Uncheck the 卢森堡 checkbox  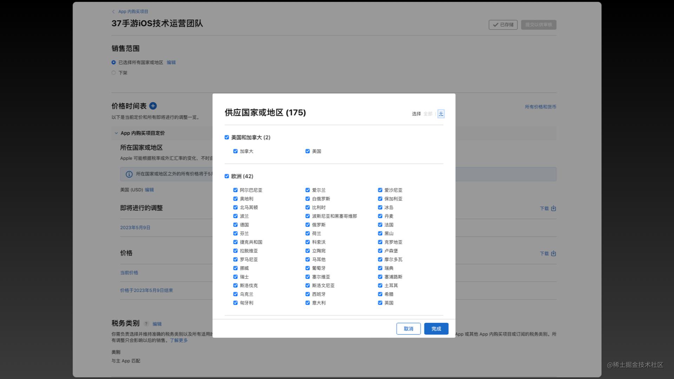(x=380, y=251)
